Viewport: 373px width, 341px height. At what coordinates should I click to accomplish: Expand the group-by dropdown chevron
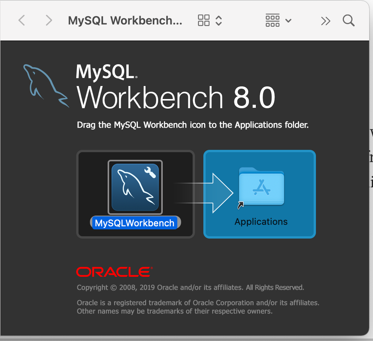(288, 21)
